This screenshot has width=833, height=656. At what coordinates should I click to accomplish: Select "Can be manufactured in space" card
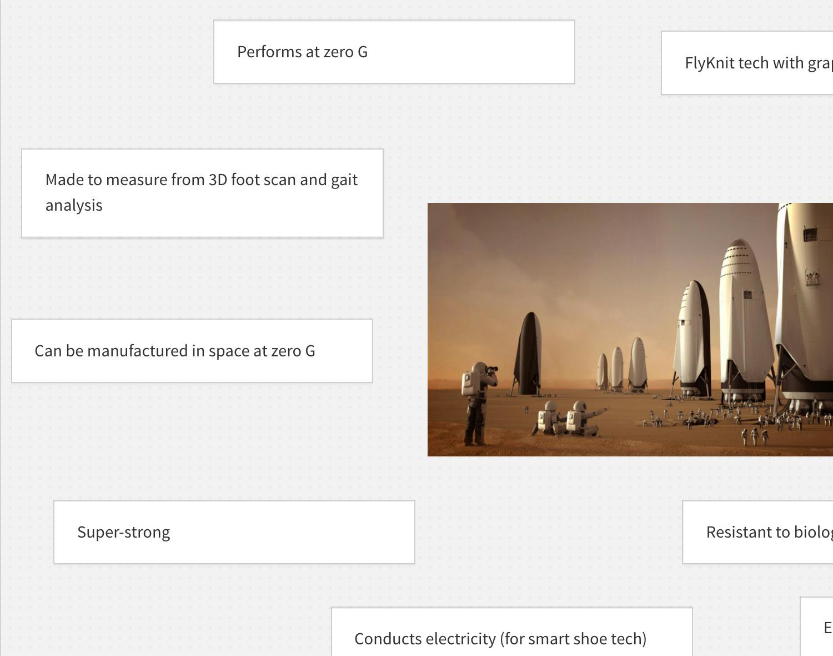point(192,351)
